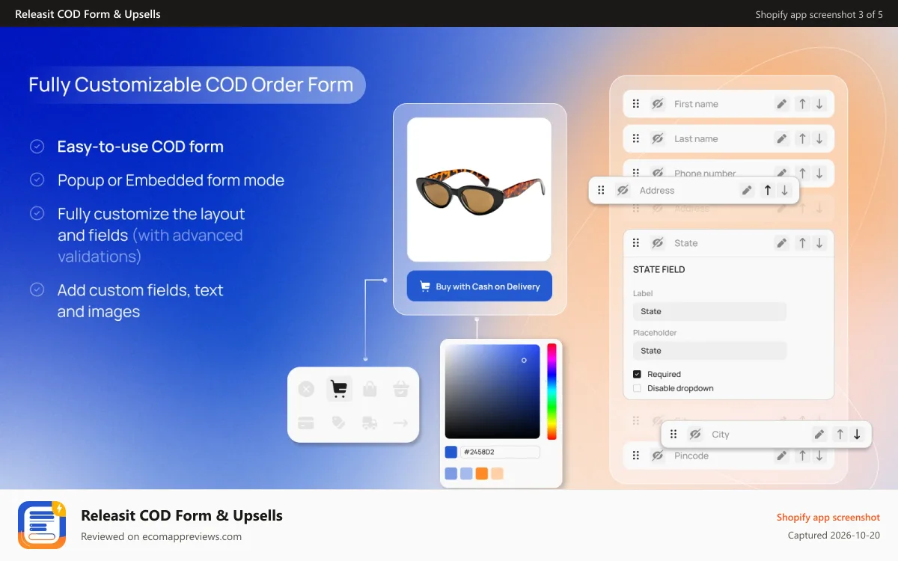This screenshot has height=561, width=898.
Task: Edit the City field with pencil
Action: 819,434
